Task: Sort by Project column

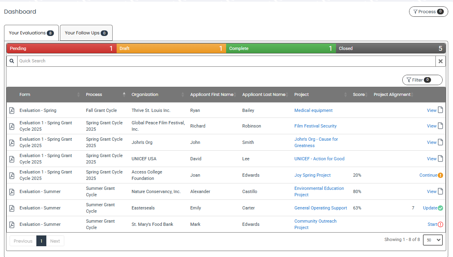Action: (320, 95)
